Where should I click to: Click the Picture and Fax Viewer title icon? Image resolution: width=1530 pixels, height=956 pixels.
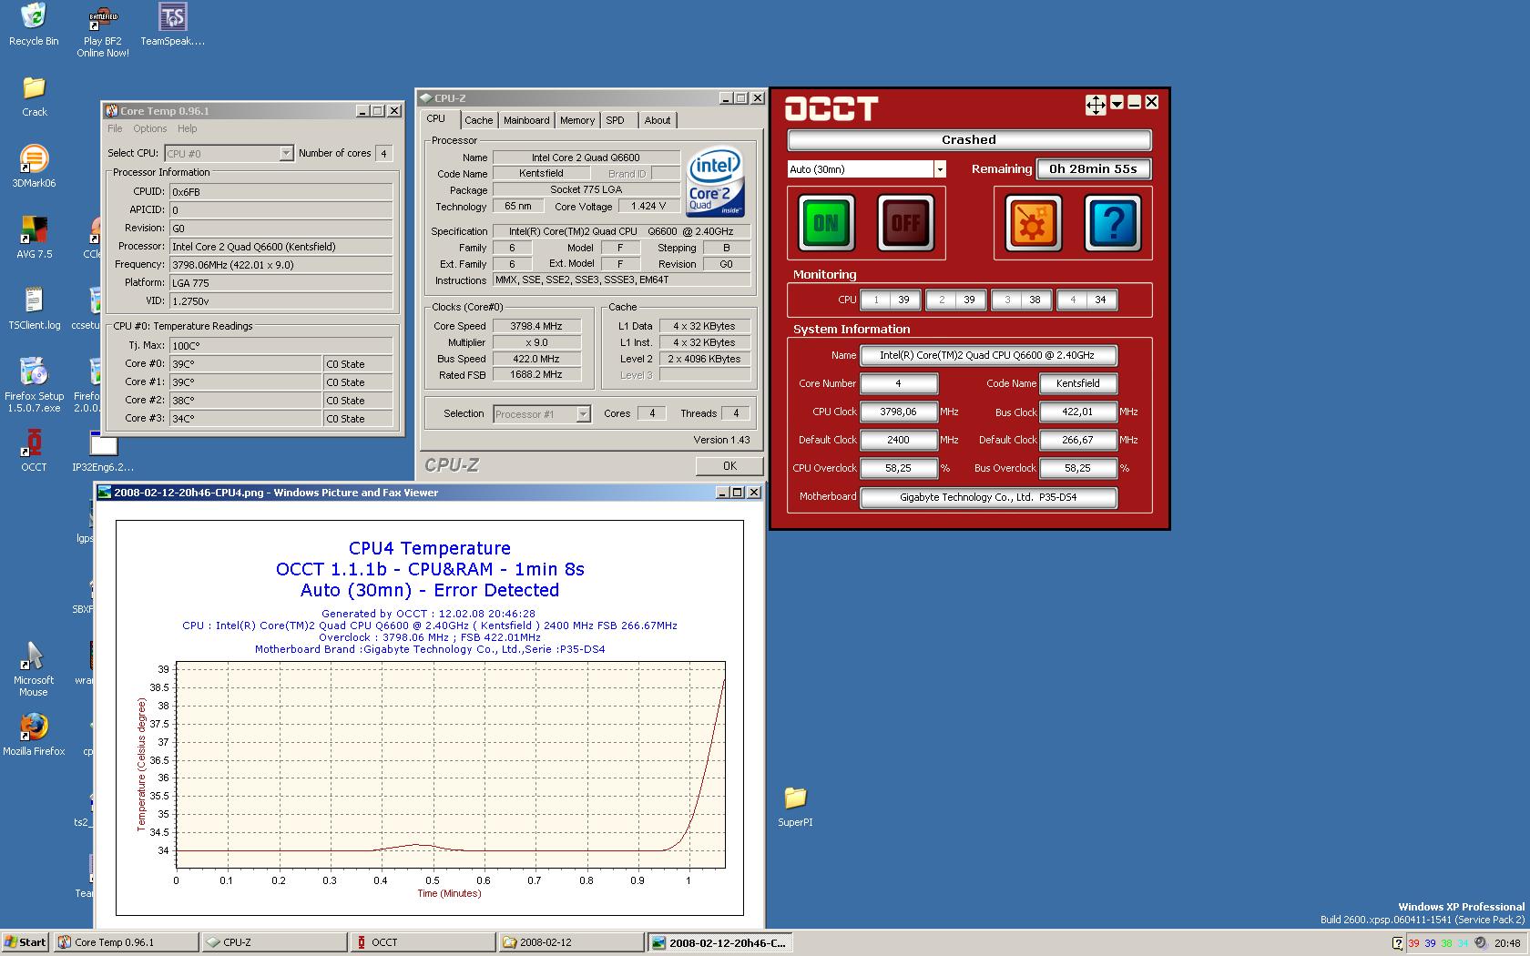point(105,493)
